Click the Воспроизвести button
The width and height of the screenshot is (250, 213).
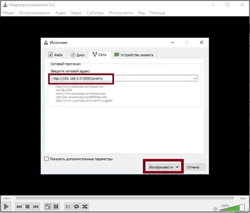(161, 167)
